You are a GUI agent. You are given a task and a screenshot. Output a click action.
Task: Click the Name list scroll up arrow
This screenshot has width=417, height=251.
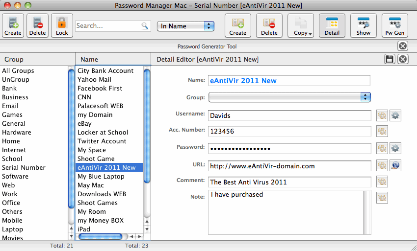(x=147, y=221)
